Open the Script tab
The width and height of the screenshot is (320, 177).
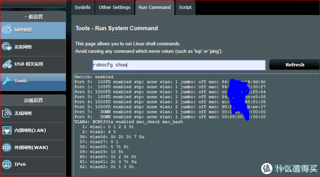185,7
